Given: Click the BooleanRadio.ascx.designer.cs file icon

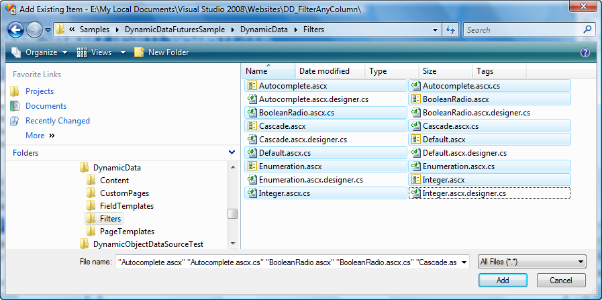Looking at the screenshot, I should [x=416, y=113].
